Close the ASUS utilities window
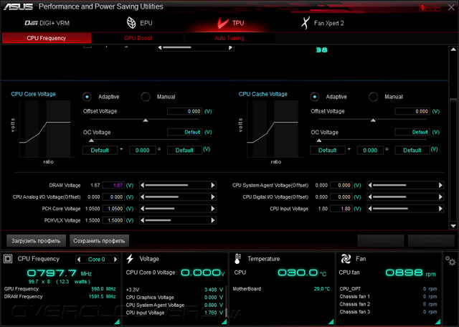The image size is (459, 327). click(451, 7)
